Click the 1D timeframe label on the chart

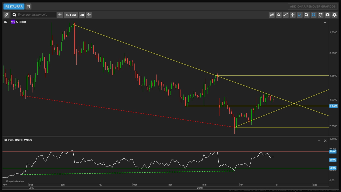(5, 22)
